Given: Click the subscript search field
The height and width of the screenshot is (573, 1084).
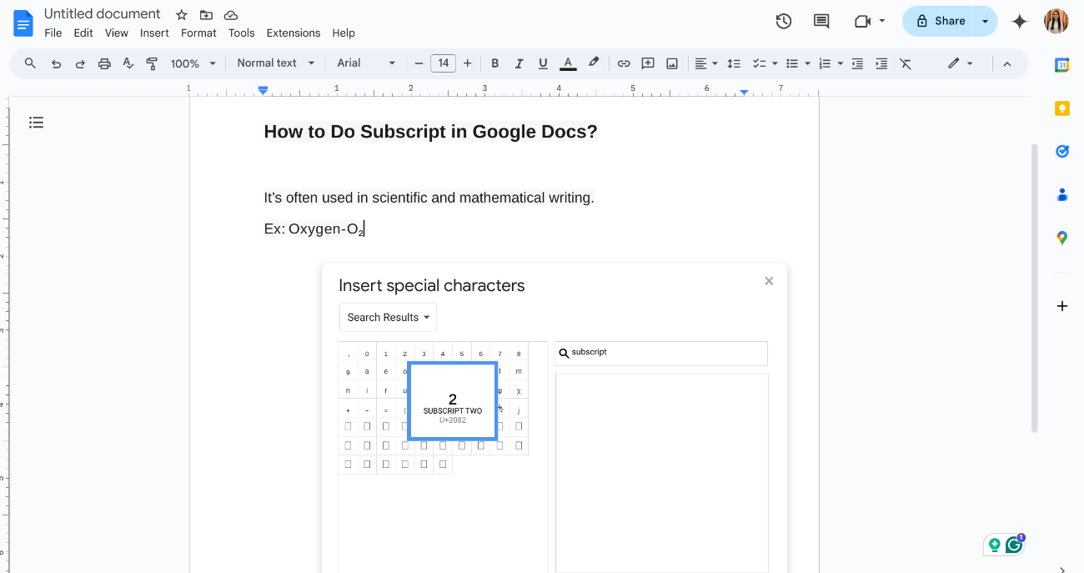Looking at the screenshot, I should point(661,353).
